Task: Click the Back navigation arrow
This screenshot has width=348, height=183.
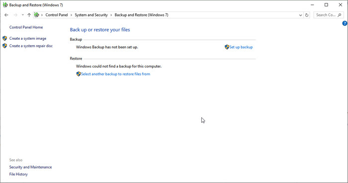Action: pos(6,15)
